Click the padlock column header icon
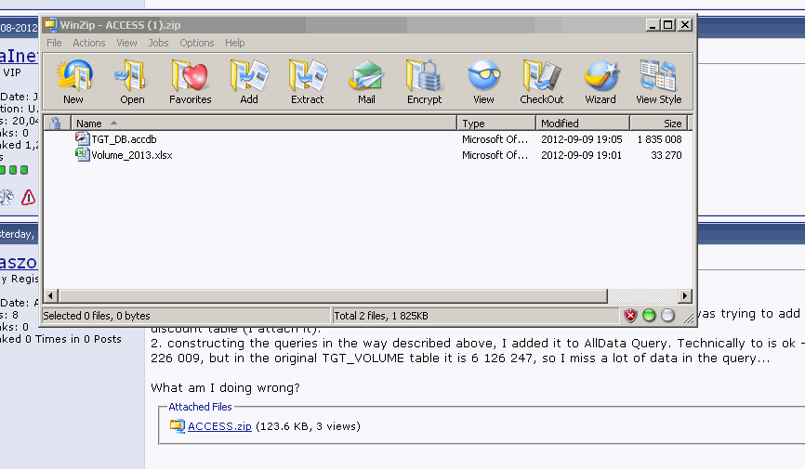This screenshot has height=469, width=805. 56,124
